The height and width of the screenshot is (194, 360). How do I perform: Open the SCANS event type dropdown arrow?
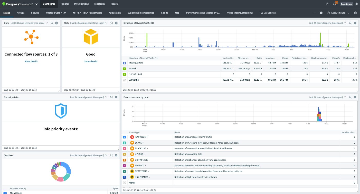[x=143, y=143]
